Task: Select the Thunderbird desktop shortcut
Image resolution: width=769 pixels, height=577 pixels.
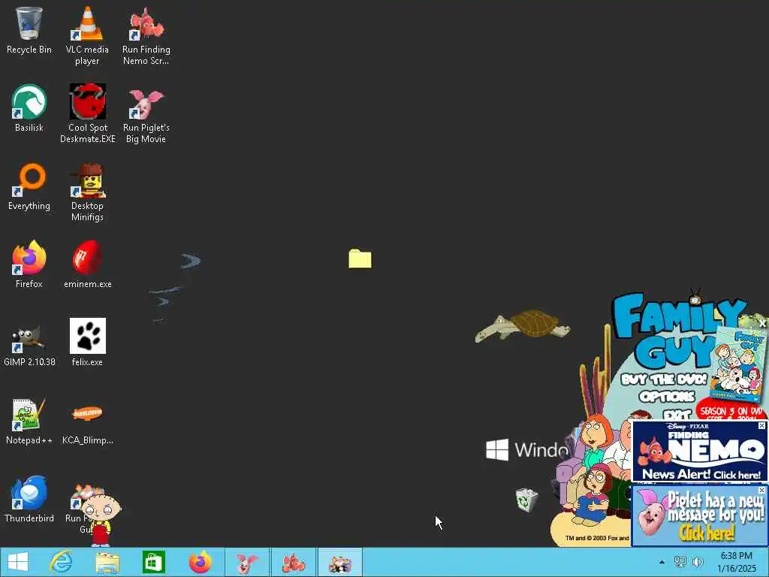Action: 29,499
